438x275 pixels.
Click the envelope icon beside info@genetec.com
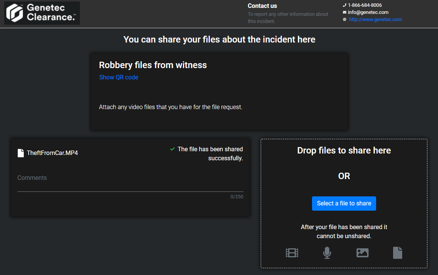tap(344, 12)
